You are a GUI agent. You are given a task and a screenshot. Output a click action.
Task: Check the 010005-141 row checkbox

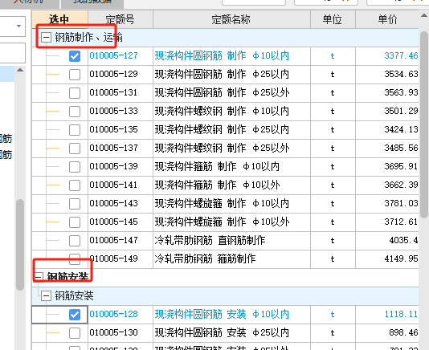tap(75, 185)
